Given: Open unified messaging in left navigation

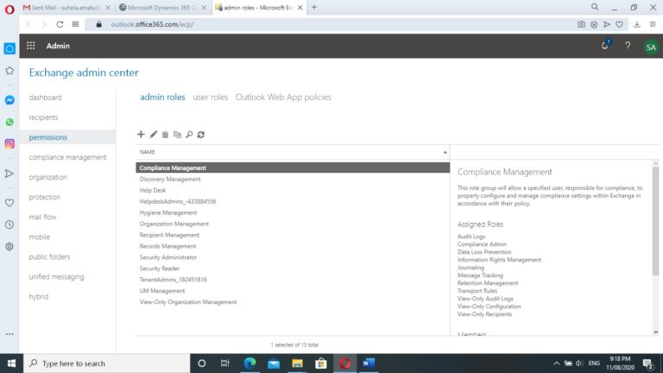Looking at the screenshot, I should tap(56, 276).
